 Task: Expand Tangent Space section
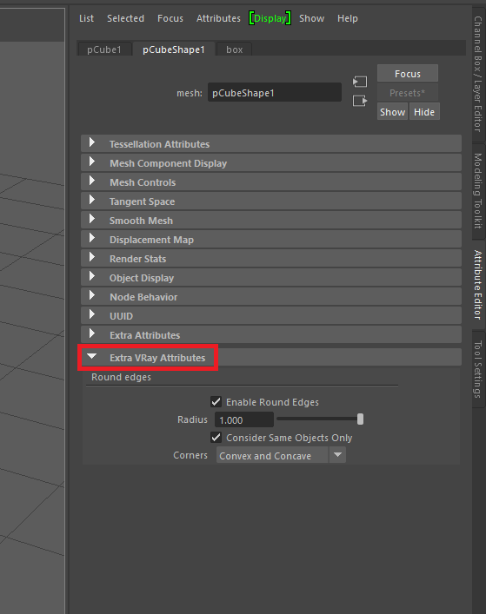pos(271,201)
